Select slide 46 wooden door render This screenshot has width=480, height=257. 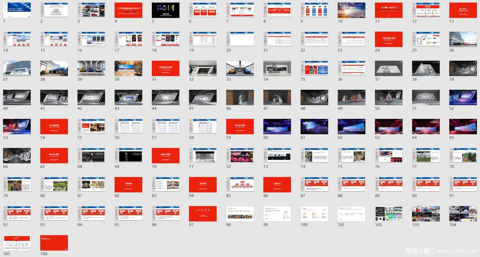(x=240, y=98)
